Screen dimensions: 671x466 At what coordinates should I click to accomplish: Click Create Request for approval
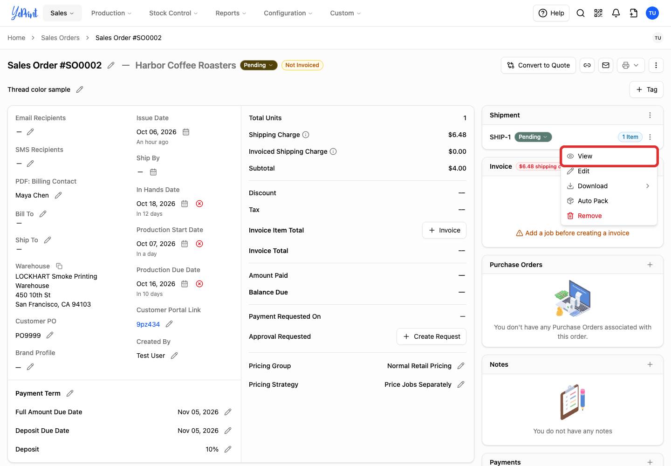click(431, 336)
